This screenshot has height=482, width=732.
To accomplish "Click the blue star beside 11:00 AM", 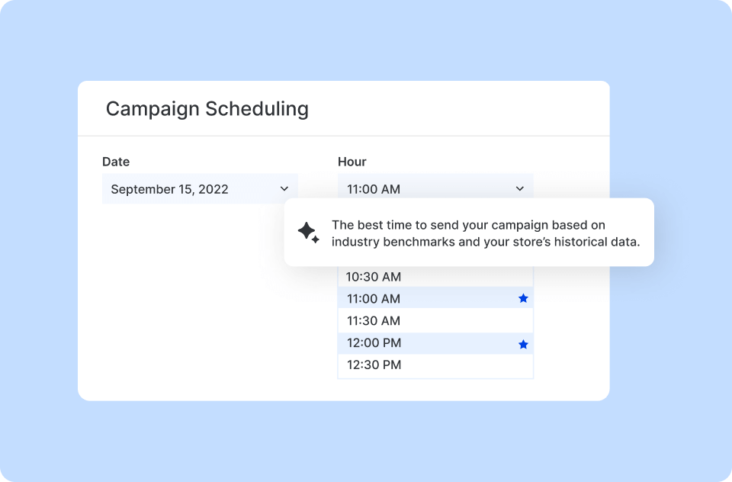I will 523,299.
